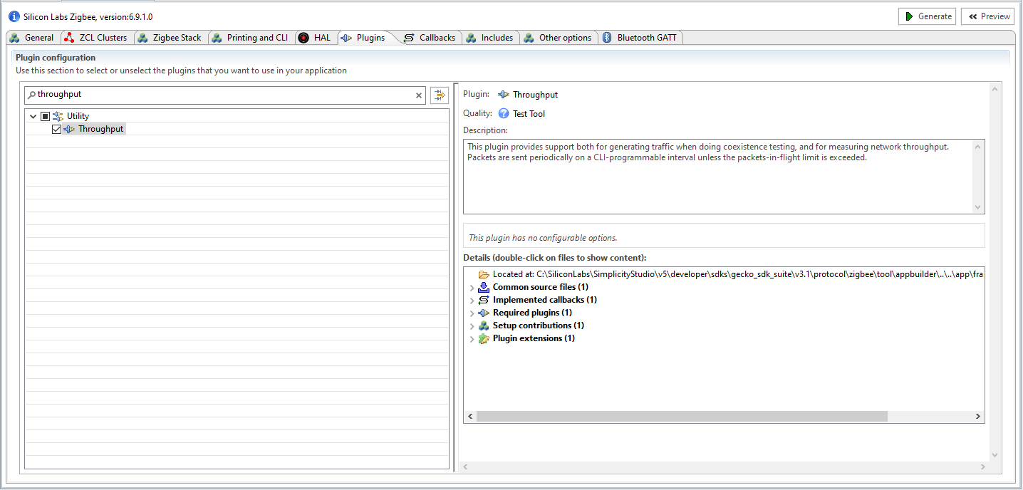1023x490 pixels.
Task: Select the HAL tab
Action: point(315,38)
